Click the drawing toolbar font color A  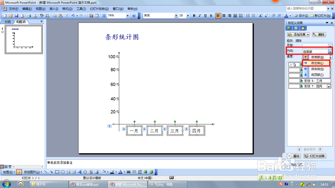click(120, 172)
